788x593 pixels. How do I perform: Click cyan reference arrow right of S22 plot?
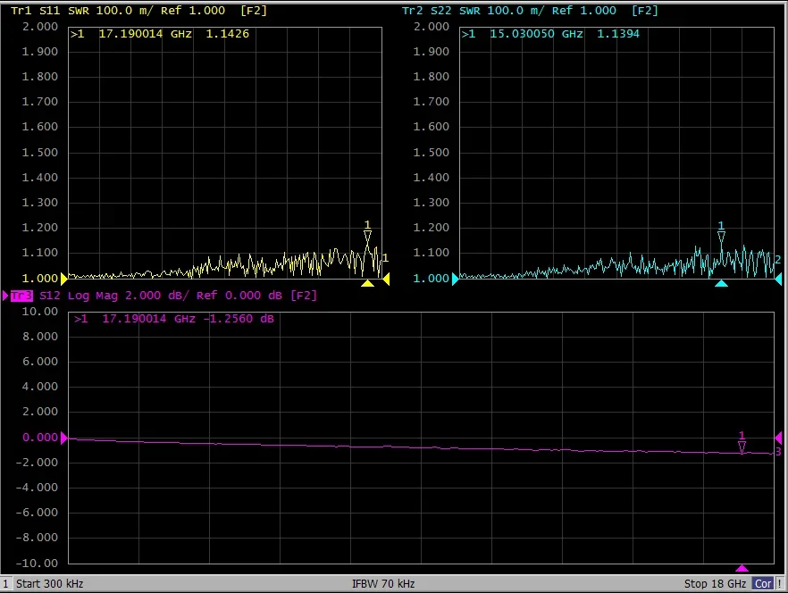pos(778,279)
